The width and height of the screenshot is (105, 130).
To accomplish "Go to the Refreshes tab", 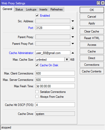I will [x=57, y=9].
